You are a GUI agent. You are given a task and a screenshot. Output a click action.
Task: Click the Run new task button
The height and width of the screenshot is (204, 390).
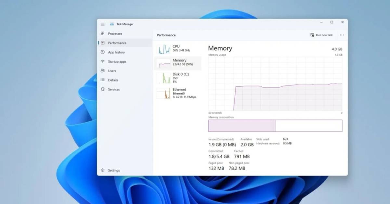pyautogui.click(x=321, y=35)
